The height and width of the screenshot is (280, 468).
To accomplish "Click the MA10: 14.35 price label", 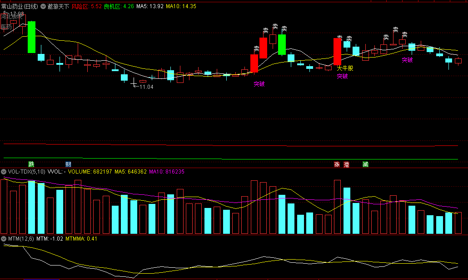I will tap(181, 6).
